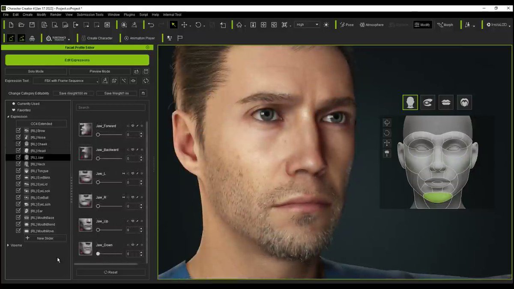The image size is (514, 289).
Task: Open the Script menu
Action: 143,15
